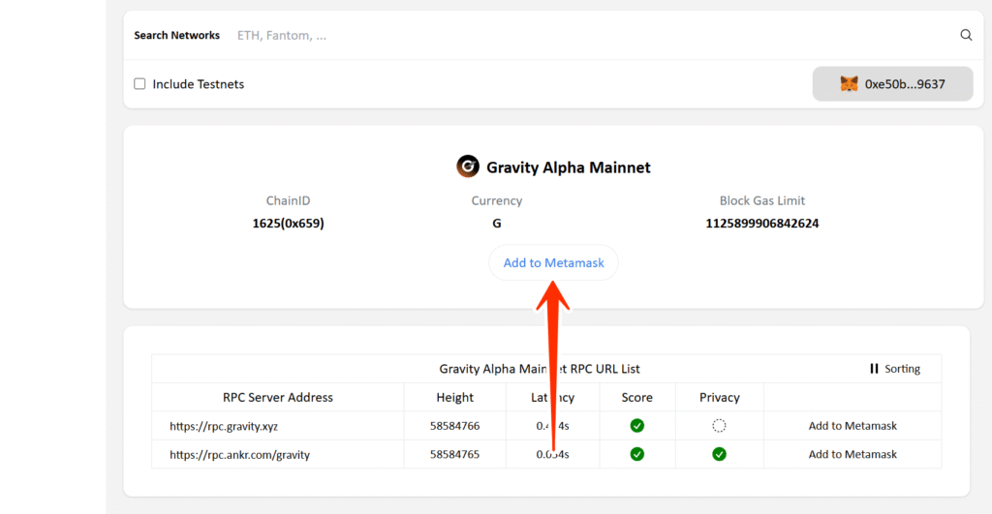
Task: Click the RPC Server Address column header
Action: (278, 397)
